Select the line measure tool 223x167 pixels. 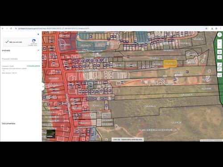(x=219, y=65)
